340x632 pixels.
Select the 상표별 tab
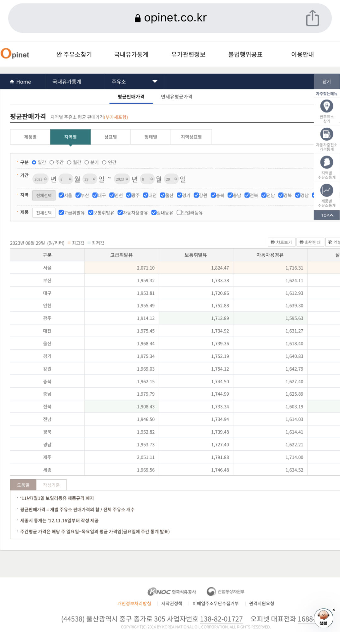pos(110,137)
